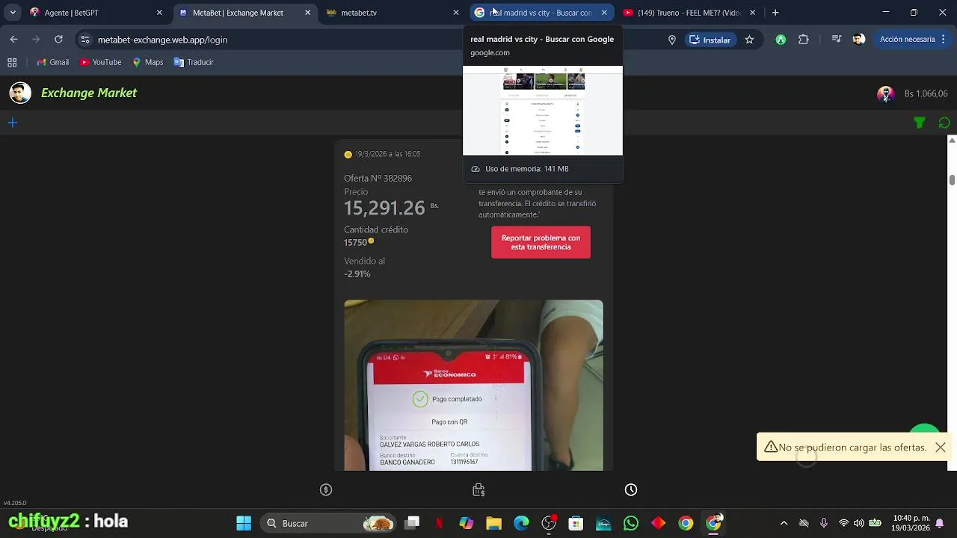
Task: Click the green extension icon
Action: tap(781, 40)
